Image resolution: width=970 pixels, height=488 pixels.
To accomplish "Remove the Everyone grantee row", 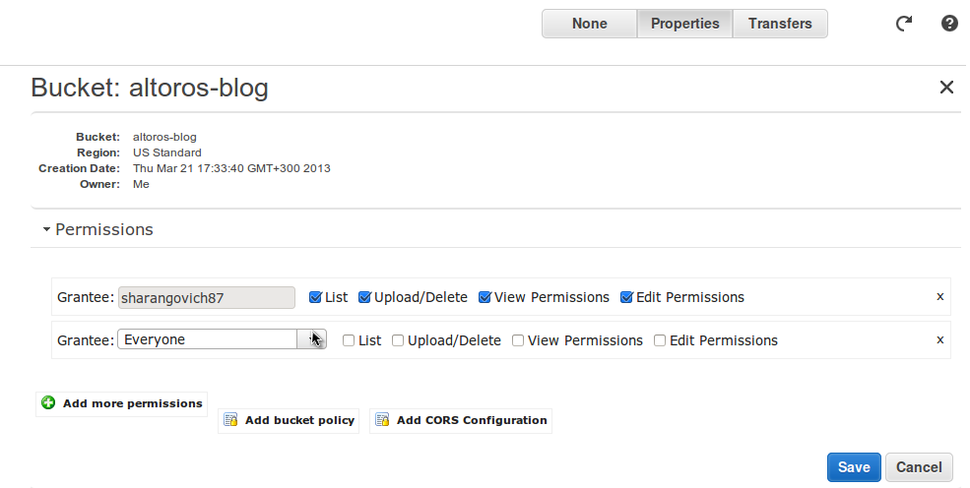I will click(x=939, y=340).
